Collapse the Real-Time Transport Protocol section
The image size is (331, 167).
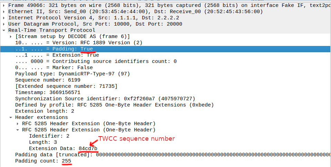click(4, 30)
